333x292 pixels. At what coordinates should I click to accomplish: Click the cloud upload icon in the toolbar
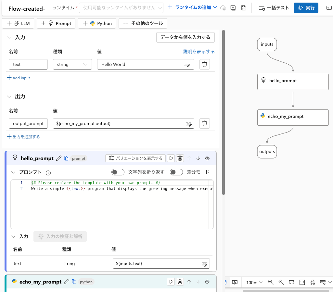coord(223,7)
